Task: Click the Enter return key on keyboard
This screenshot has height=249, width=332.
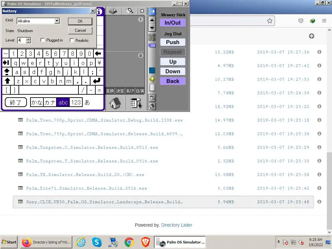Action: 97,81
